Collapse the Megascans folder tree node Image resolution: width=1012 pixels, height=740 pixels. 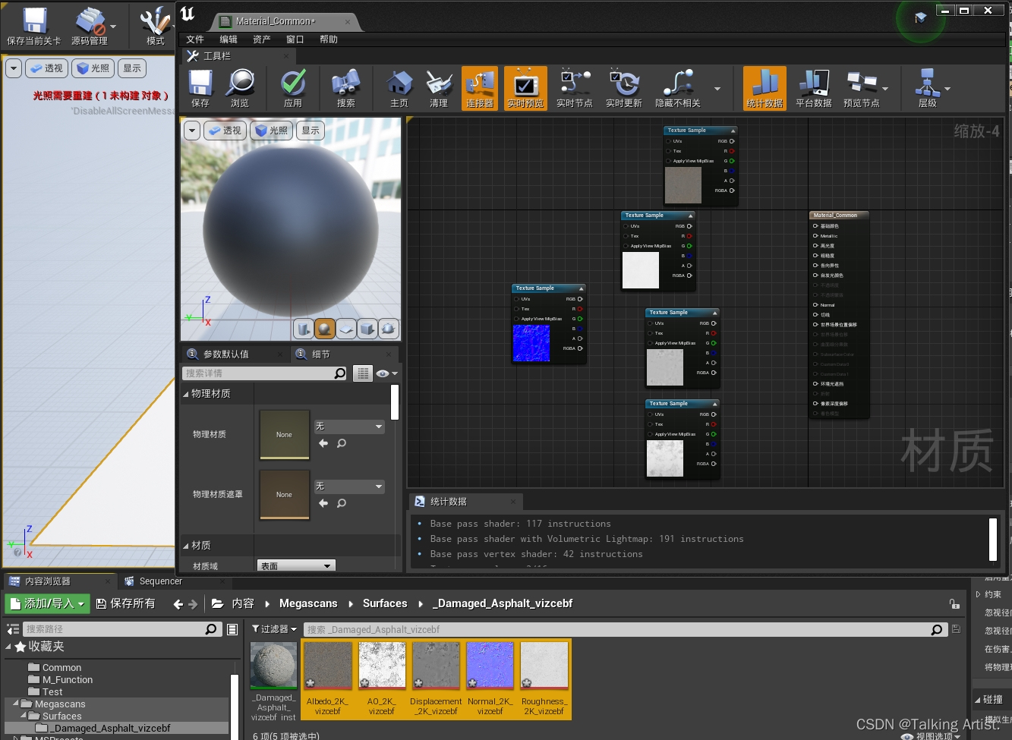15,704
